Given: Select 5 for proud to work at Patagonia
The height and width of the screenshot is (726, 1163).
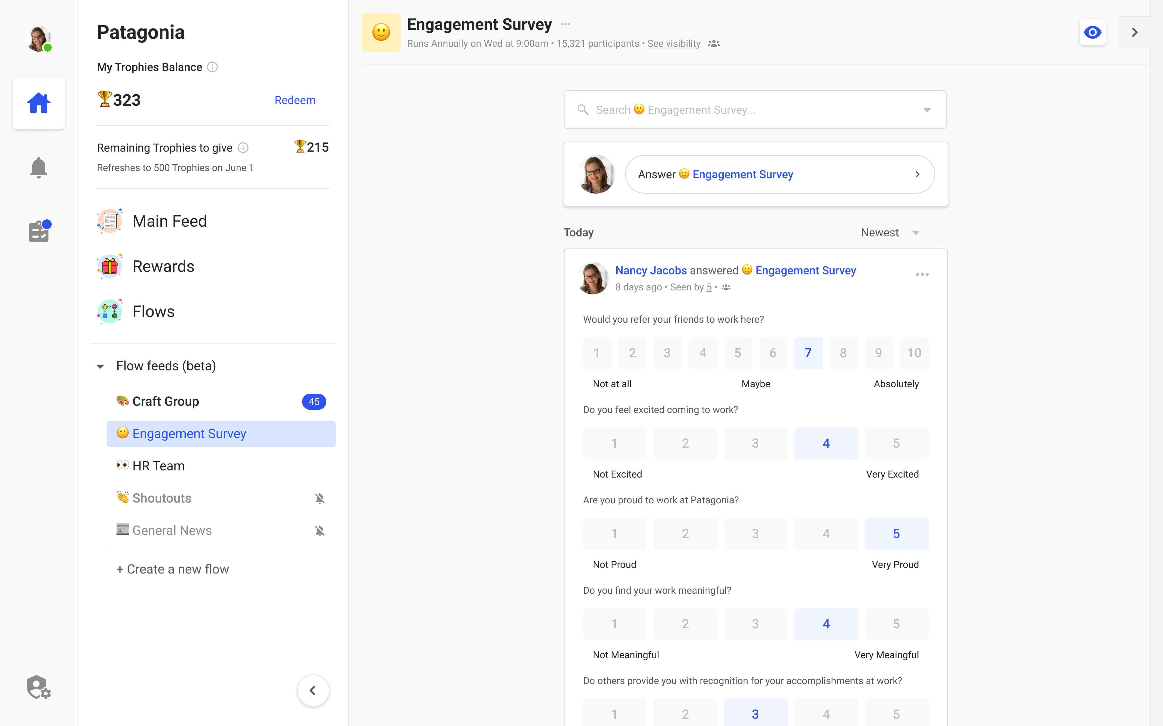Looking at the screenshot, I should pos(896,533).
